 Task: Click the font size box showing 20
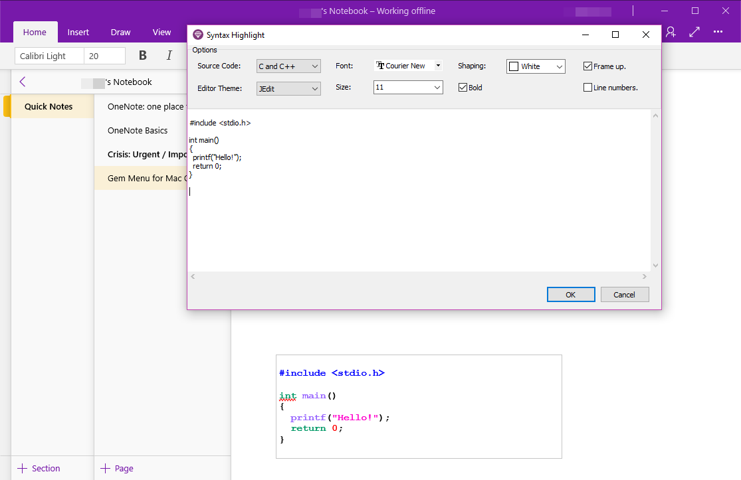104,56
